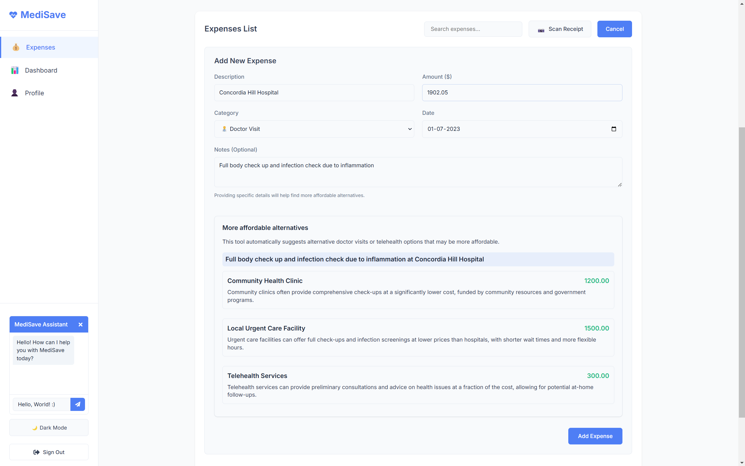The height and width of the screenshot is (466, 745).
Task: Select the Community Health Clinic alternative
Action: click(418, 290)
